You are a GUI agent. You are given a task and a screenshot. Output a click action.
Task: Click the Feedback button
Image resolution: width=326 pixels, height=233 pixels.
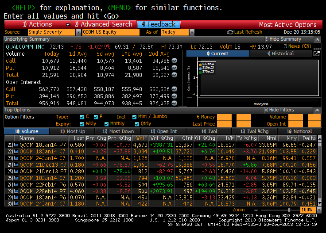tap(159, 24)
